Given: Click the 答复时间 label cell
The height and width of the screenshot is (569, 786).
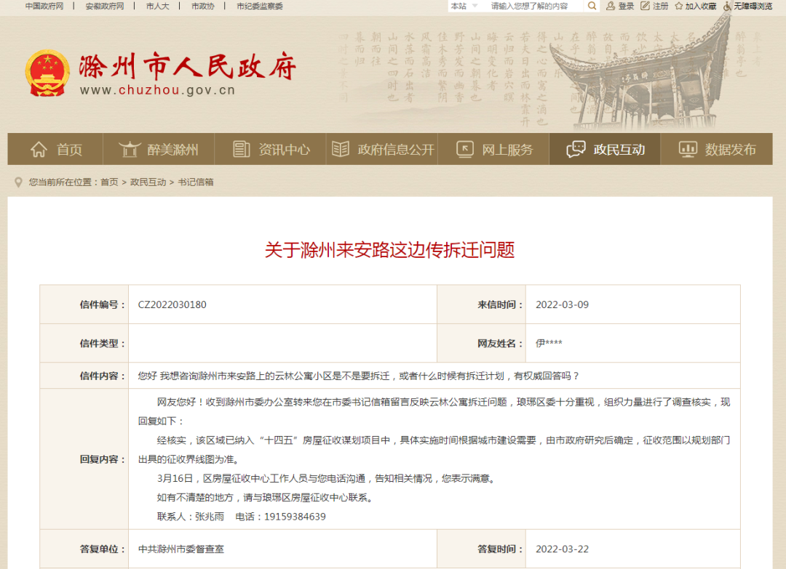Looking at the screenshot, I should pyautogui.click(x=482, y=549).
